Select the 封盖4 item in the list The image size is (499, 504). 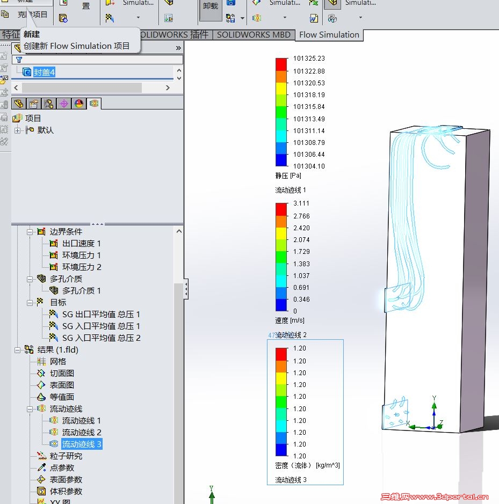pos(44,72)
